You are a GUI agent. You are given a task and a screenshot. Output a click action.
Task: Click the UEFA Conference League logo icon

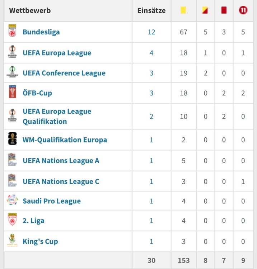pos(12,73)
